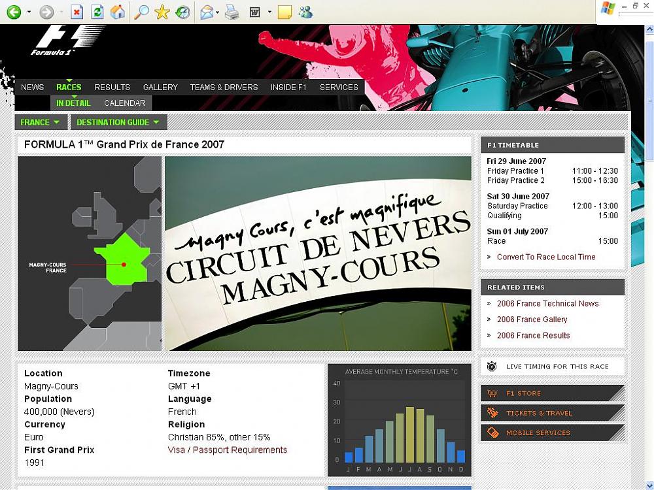Switch to the CALENDAR sub-tab
This screenshot has height=490, width=654.
(125, 103)
